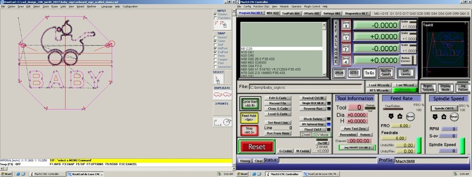Viewport: 472px width, 177px height.
Task: Raise spindle speed override with up arrow
Action: (x=443, y=117)
